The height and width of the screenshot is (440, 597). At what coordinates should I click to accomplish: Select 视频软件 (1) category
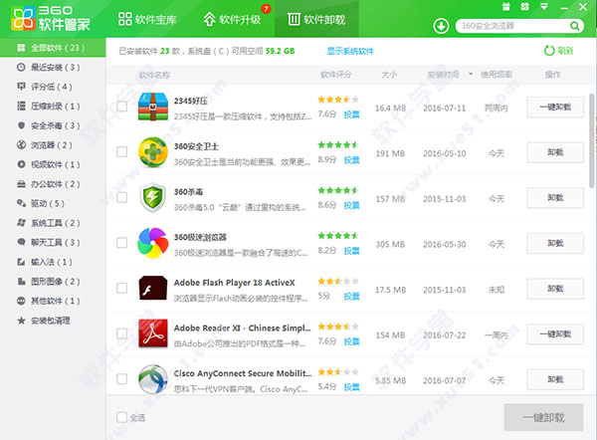53,164
